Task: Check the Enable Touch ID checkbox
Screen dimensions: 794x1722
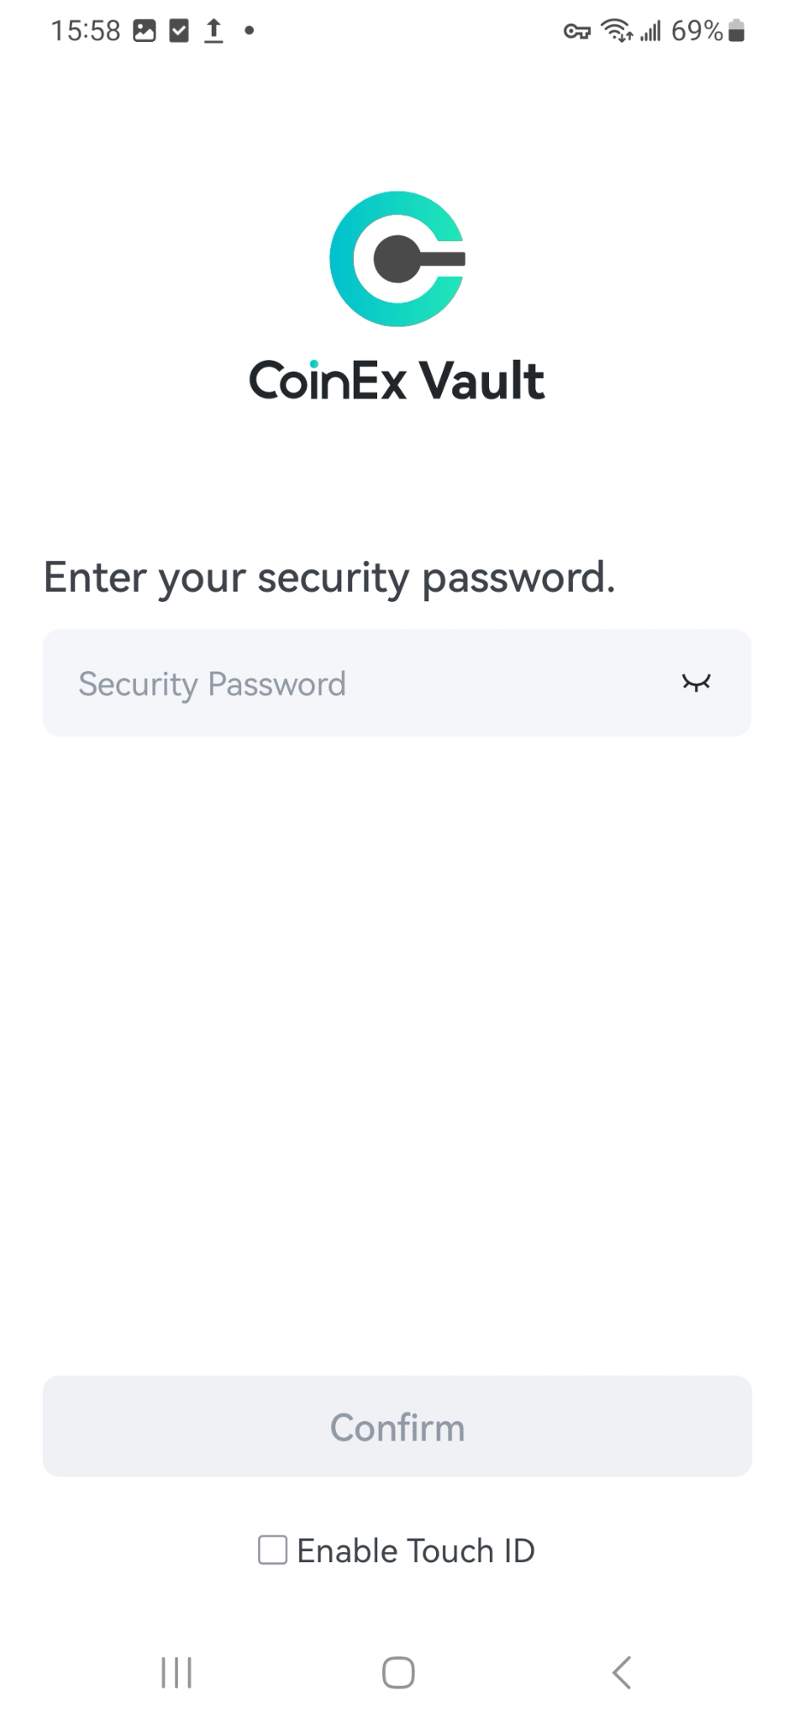Action: pyautogui.click(x=272, y=1550)
